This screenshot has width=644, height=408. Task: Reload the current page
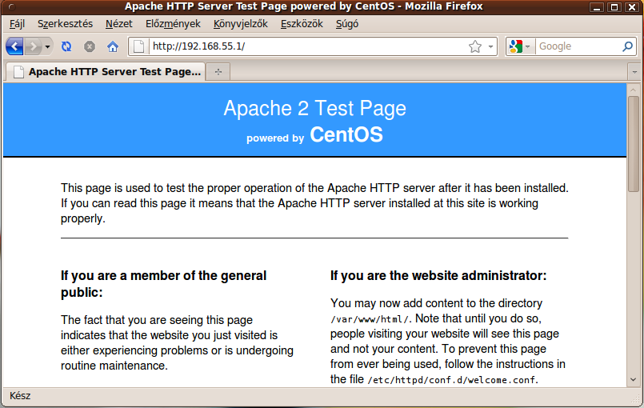[x=66, y=46]
